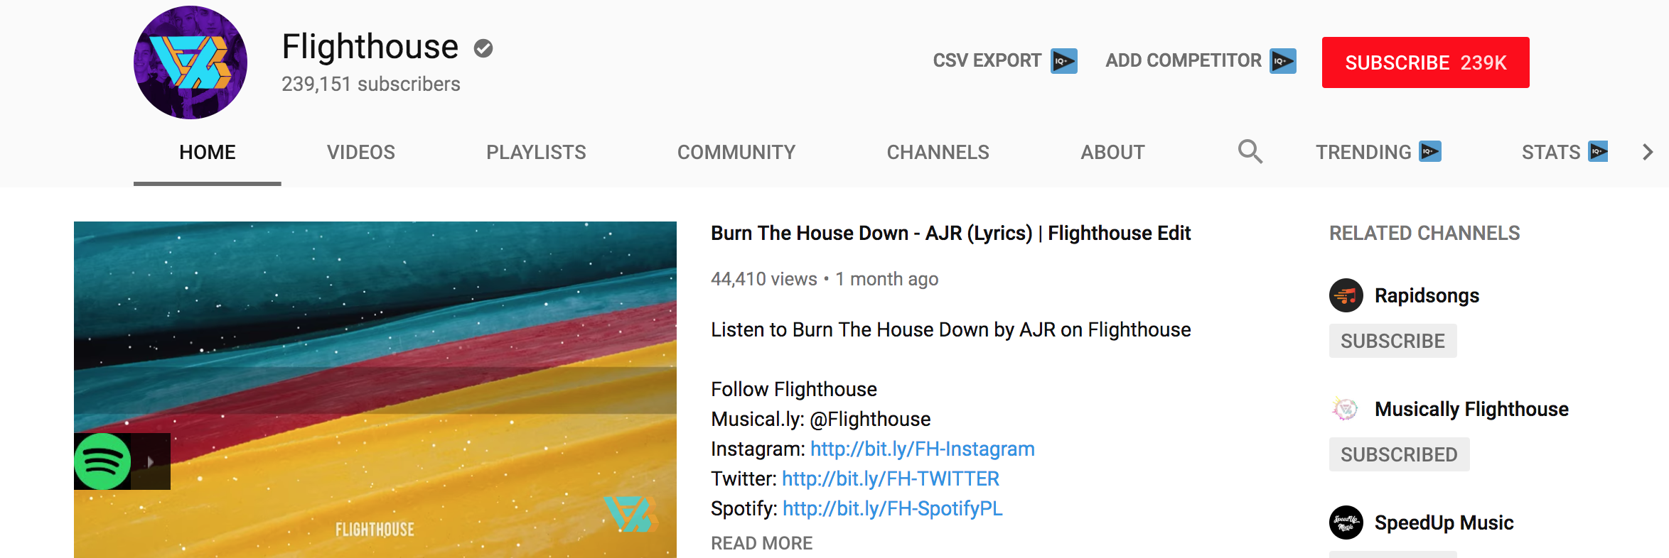Open the Burn The House Down video title
The height and width of the screenshot is (558, 1669).
[x=950, y=233]
